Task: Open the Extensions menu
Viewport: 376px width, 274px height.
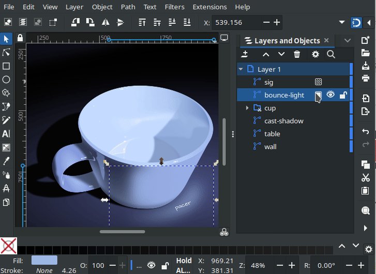Action: 209,7
